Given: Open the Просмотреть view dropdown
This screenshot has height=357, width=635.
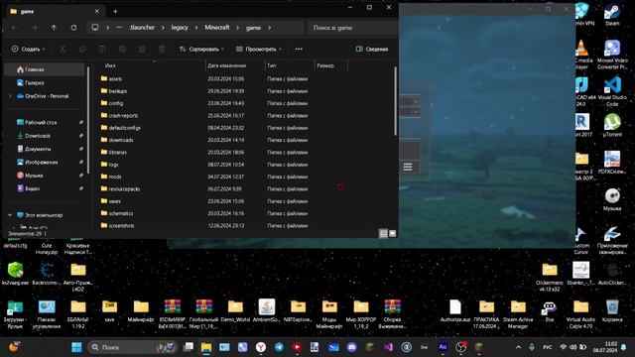Looking at the screenshot, I should [x=258, y=49].
